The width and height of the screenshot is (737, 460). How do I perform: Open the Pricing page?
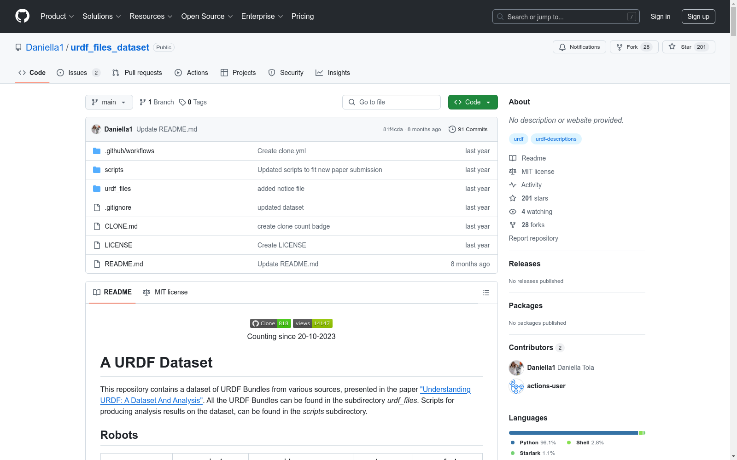click(x=303, y=17)
